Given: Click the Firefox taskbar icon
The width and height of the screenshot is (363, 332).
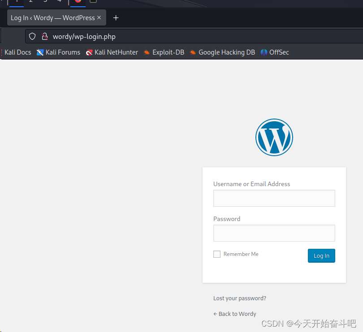Looking at the screenshot, I should coord(78,1).
